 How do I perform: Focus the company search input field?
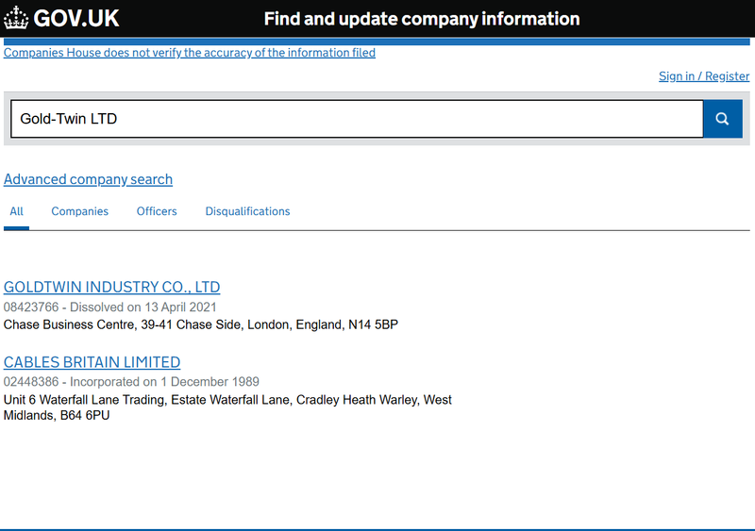pos(357,119)
